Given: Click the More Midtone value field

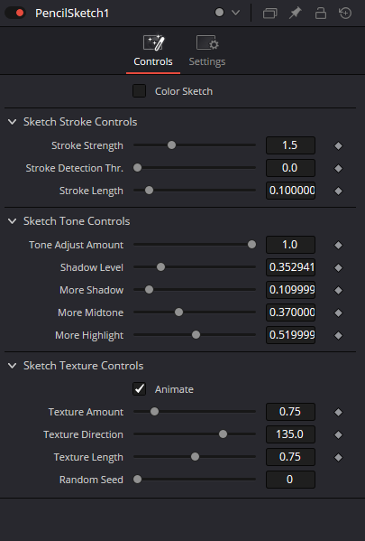Looking at the screenshot, I should 290,312.
